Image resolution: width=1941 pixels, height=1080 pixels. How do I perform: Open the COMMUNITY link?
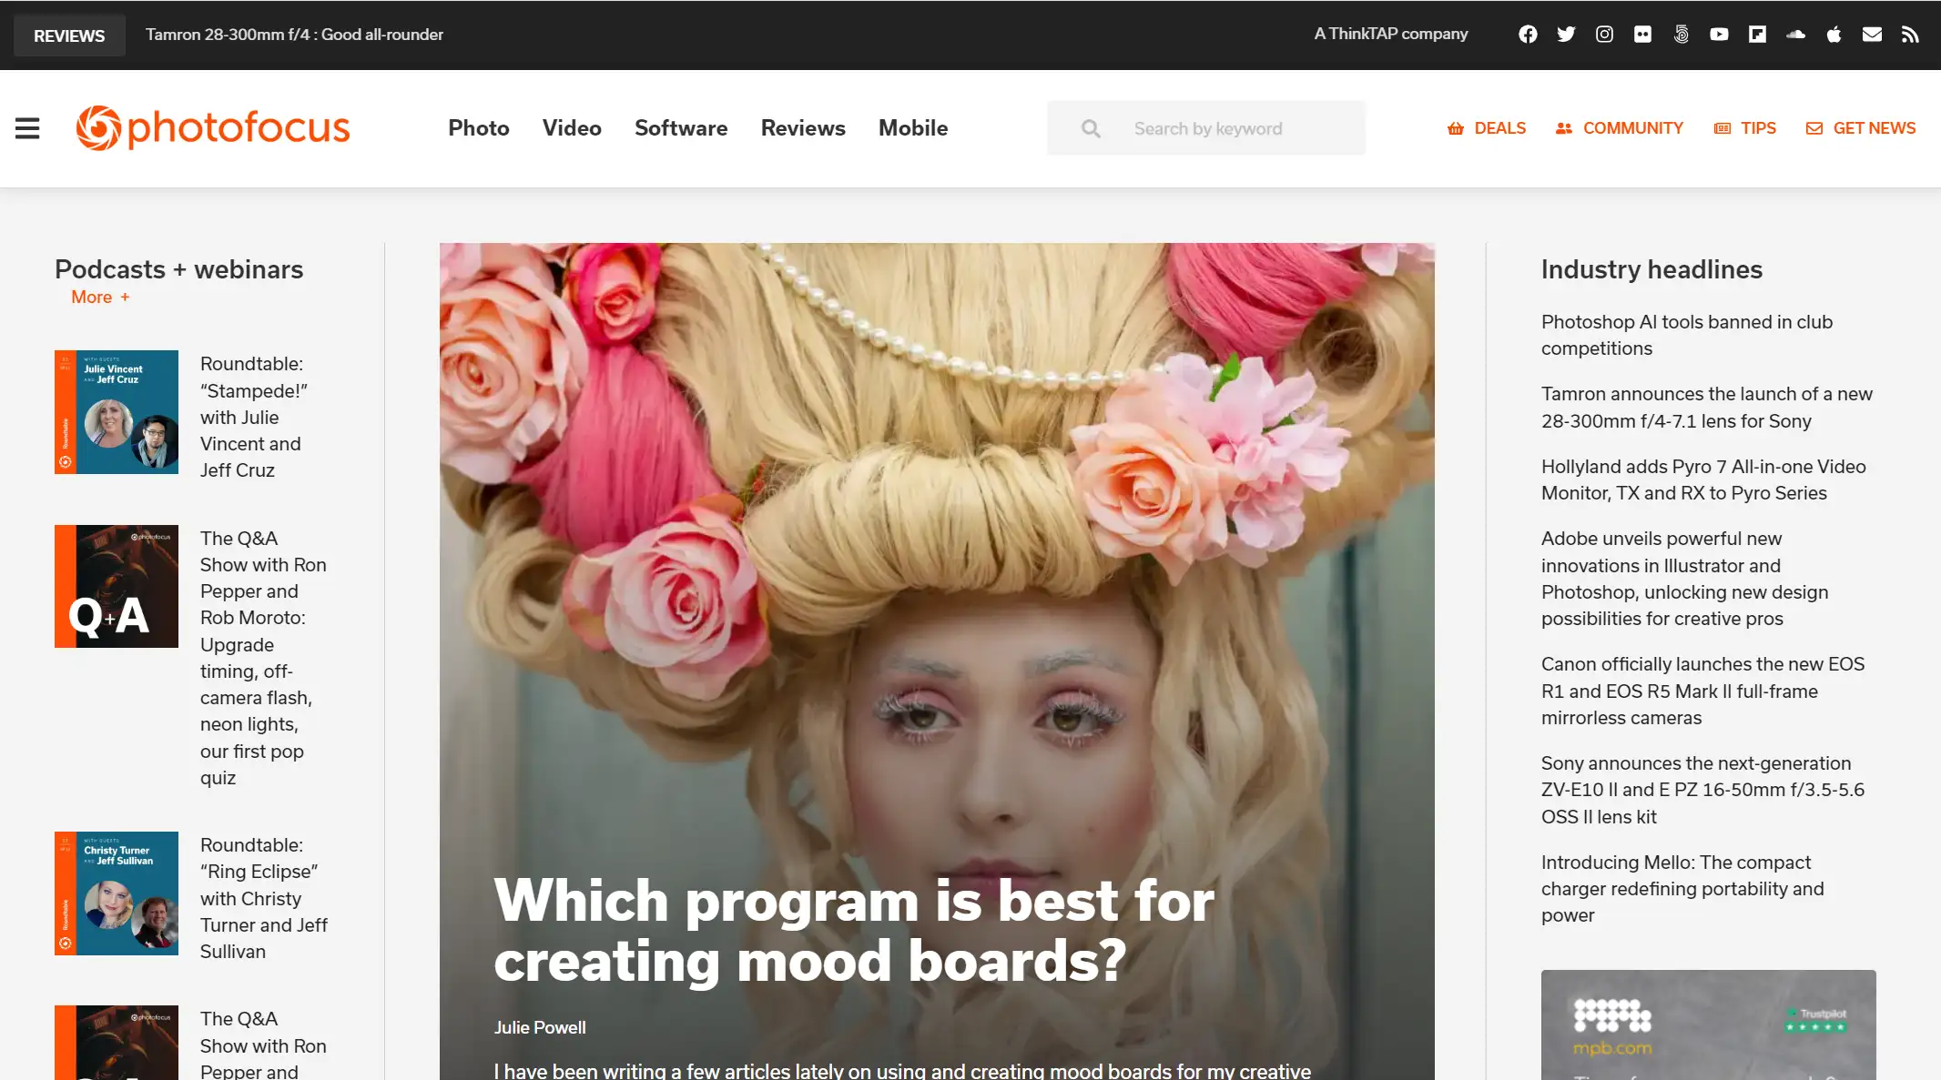click(1620, 128)
